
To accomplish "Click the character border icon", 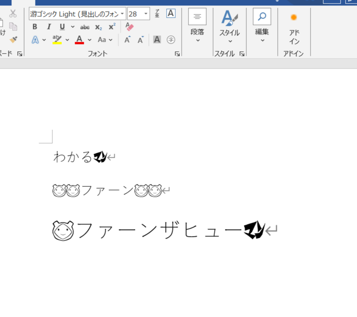I will point(171,14).
